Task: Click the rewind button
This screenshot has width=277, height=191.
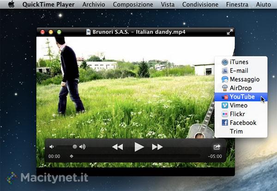Action: (117, 147)
